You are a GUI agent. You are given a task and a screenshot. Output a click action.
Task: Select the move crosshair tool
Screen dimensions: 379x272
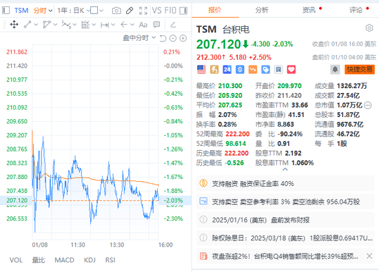pos(14,24)
